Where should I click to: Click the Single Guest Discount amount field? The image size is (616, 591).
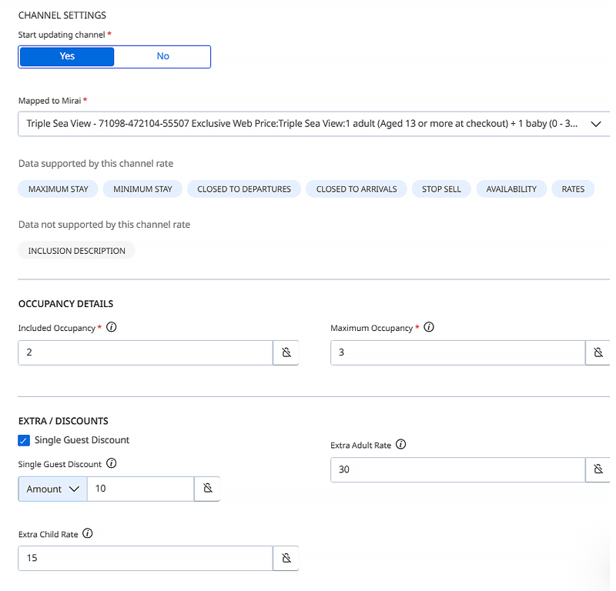139,489
